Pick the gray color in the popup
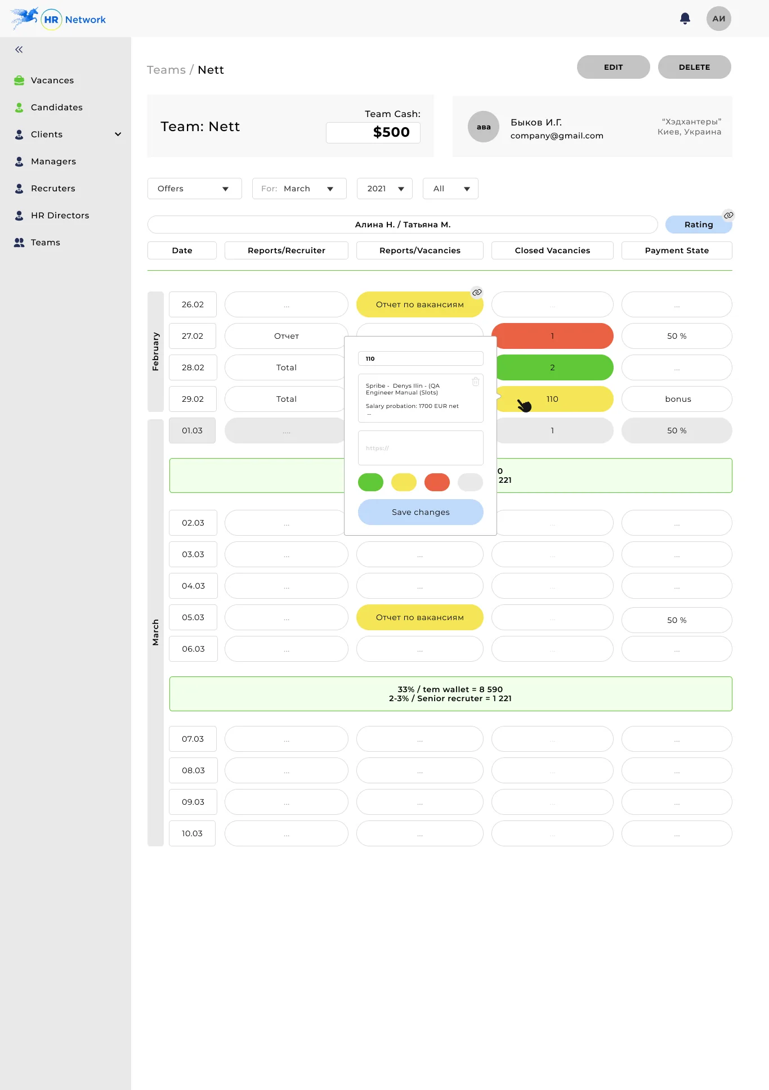Viewport: 769px width, 1090px height. (471, 482)
